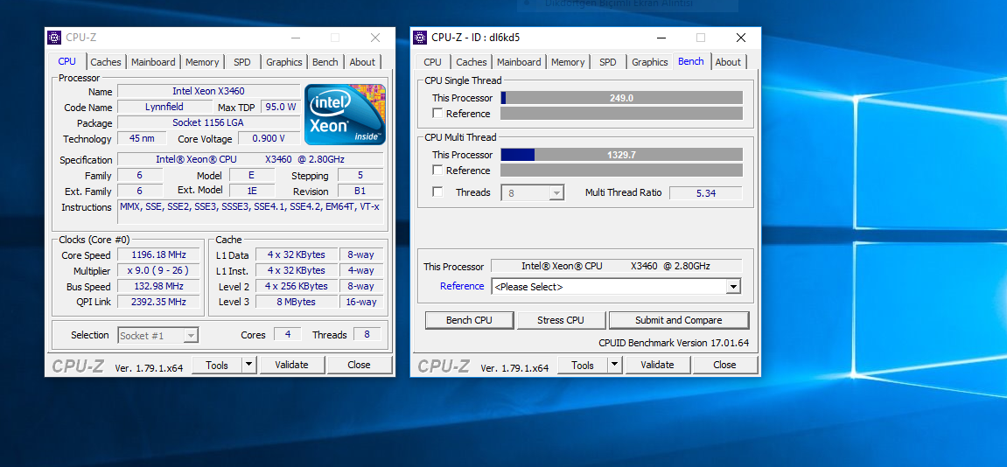
Task: Open the Threads count dropdown
Action: 533,192
